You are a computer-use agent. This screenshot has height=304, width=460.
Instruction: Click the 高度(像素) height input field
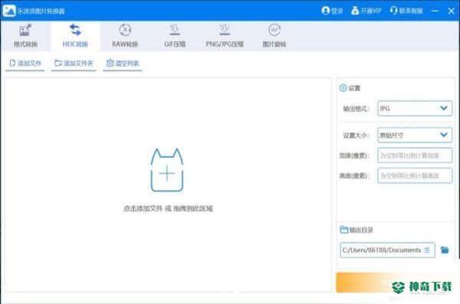pyautogui.click(x=415, y=175)
